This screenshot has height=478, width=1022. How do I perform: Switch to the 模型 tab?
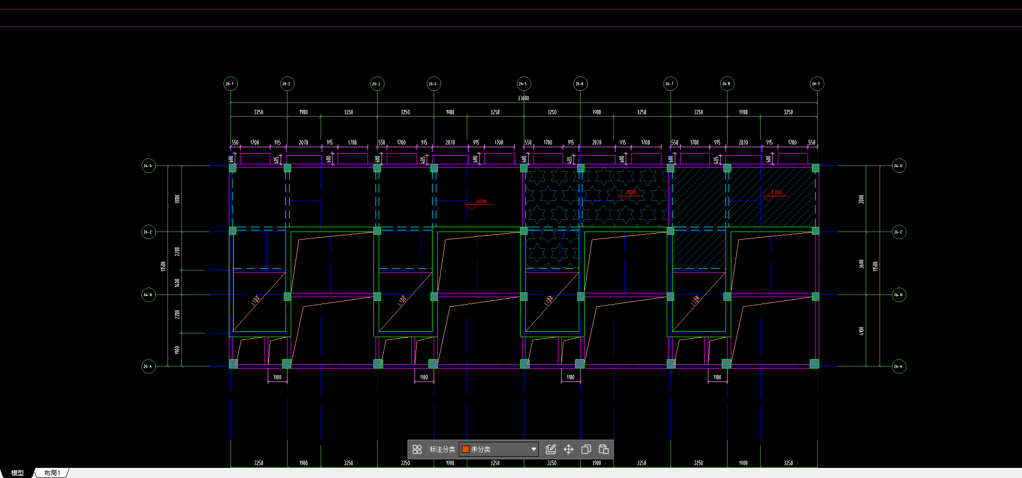coord(18,473)
